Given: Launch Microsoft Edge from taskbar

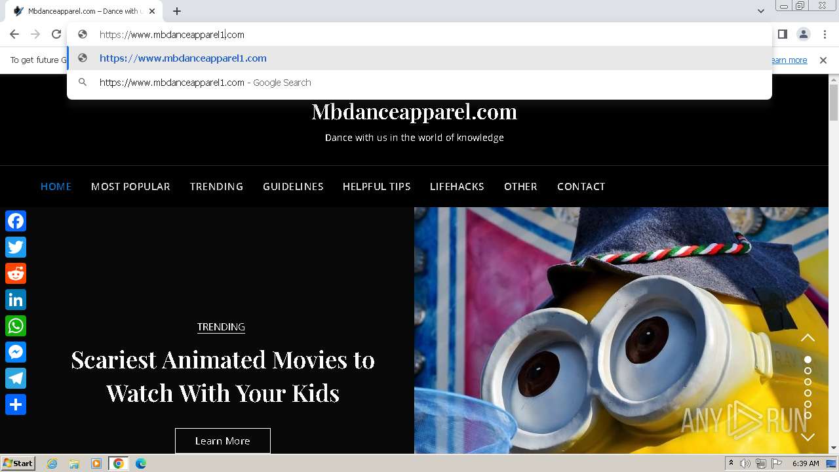Looking at the screenshot, I should [x=141, y=463].
